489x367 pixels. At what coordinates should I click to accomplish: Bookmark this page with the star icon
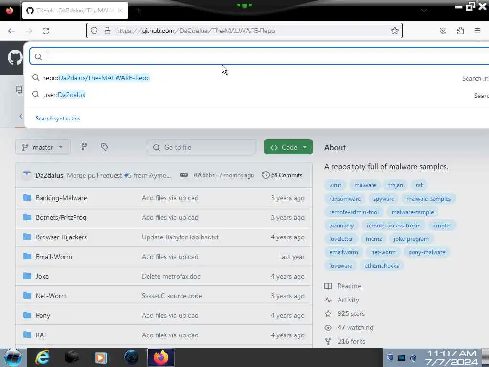[395, 31]
